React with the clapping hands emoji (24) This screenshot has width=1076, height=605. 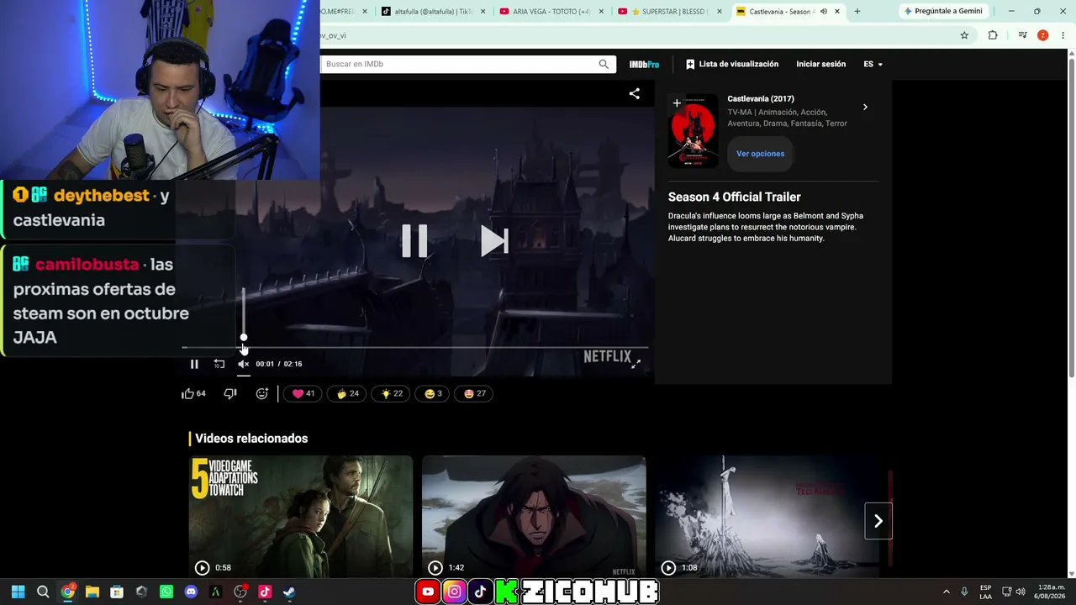click(x=347, y=393)
